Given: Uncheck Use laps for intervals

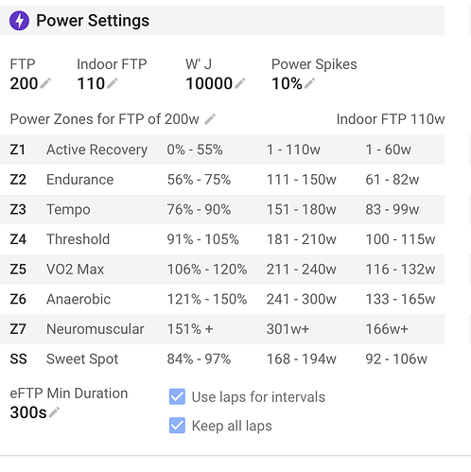Looking at the screenshot, I should [x=177, y=396].
